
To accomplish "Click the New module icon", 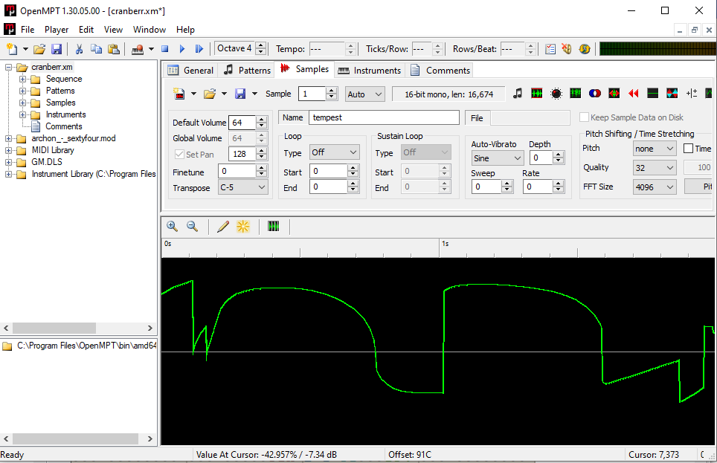I will tap(12, 49).
